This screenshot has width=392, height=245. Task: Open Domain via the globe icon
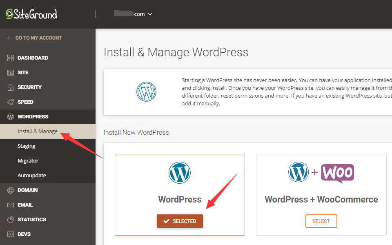tap(10, 190)
